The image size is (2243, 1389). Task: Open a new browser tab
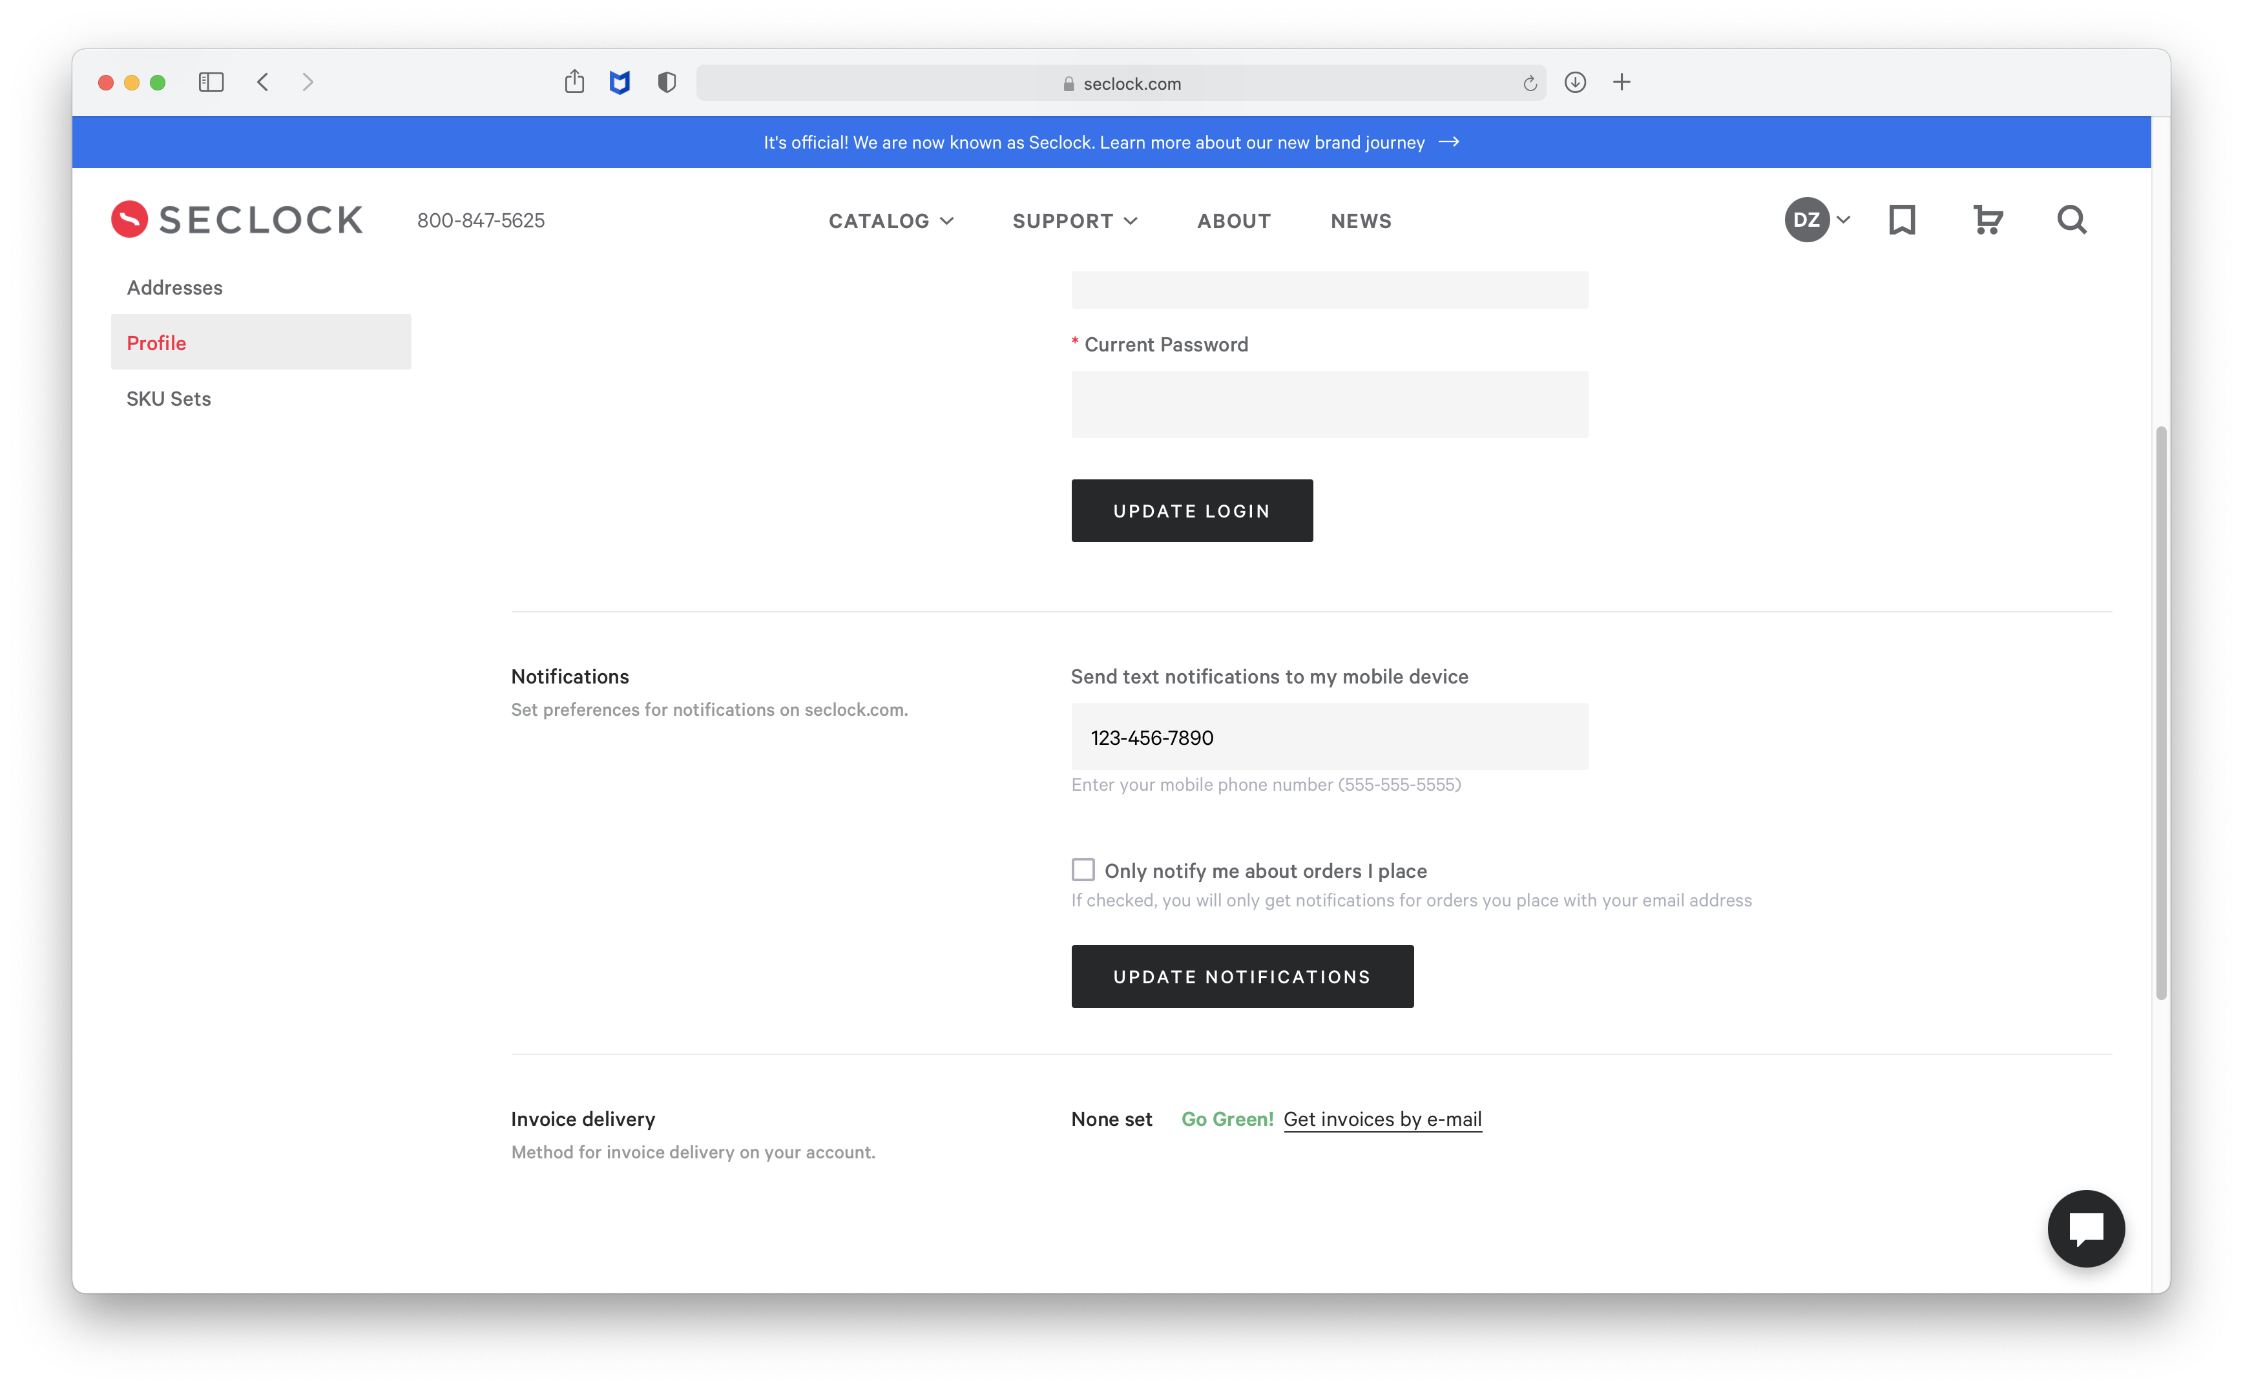click(x=1621, y=82)
